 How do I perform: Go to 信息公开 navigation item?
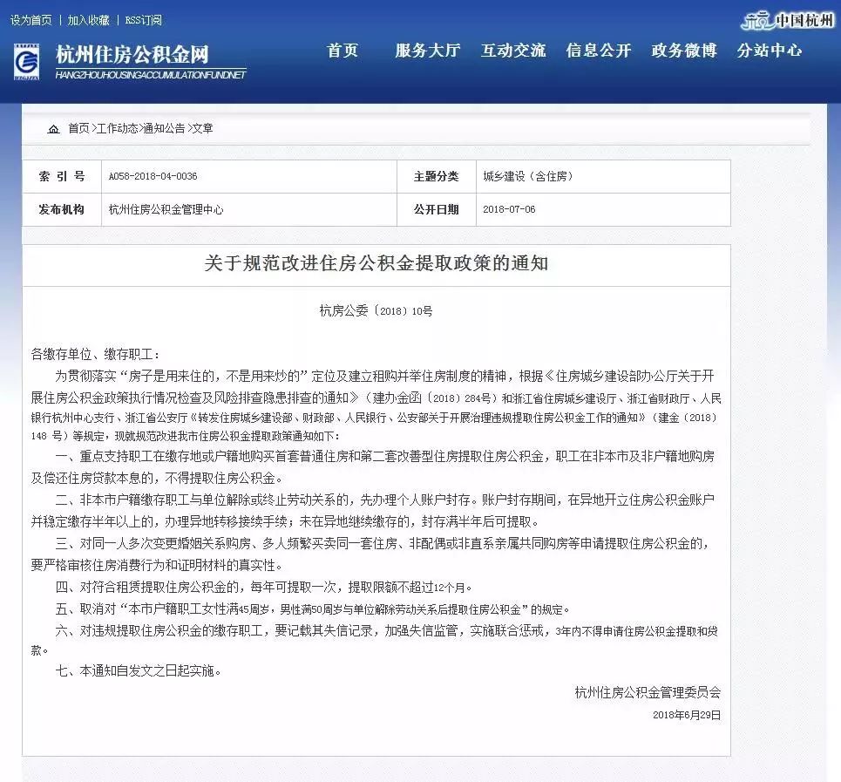[599, 50]
